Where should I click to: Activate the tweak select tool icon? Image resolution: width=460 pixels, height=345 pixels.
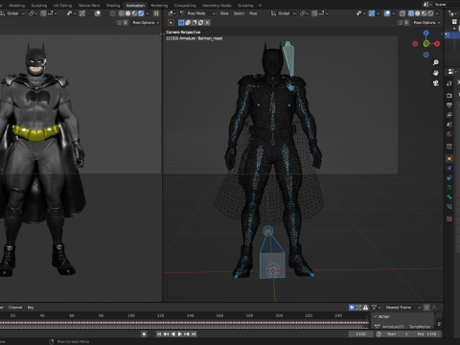(172, 23)
